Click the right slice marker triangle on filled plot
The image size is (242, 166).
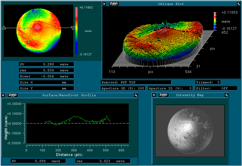point(73,28)
